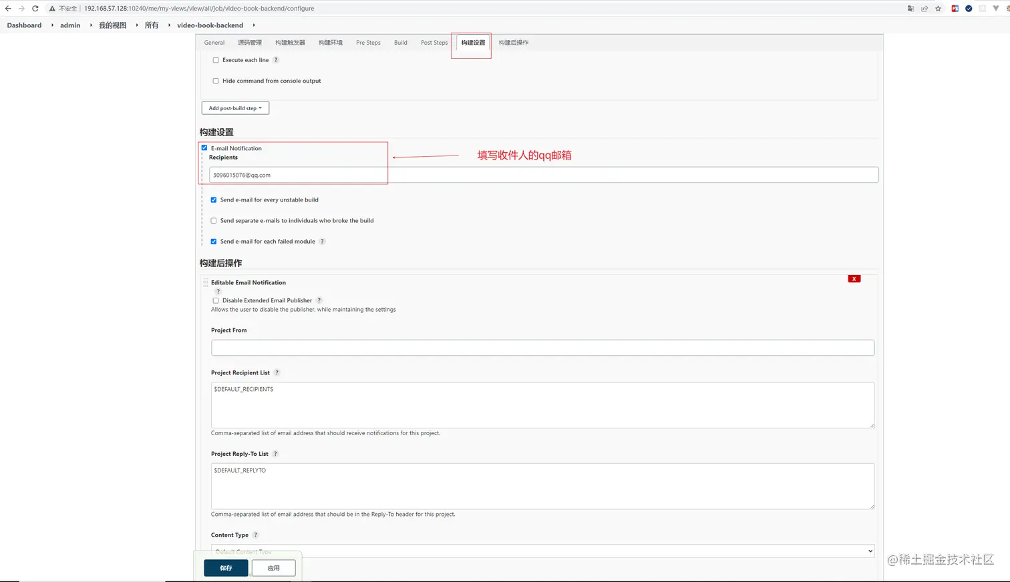Switch to the 构建触发器 tab
The height and width of the screenshot is (582, 1010).
290,43
